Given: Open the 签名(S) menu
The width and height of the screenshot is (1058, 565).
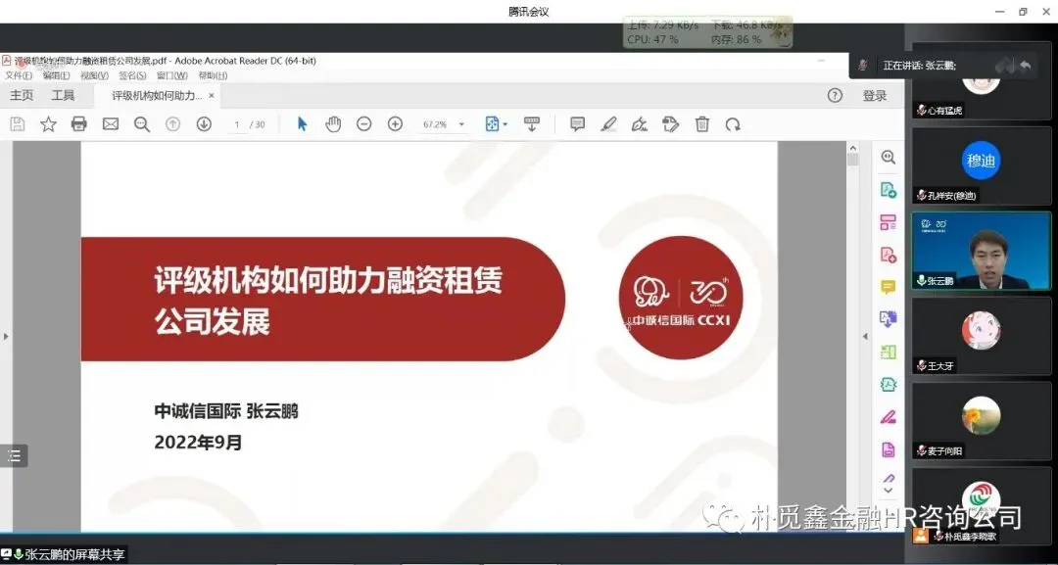Looking at the screenshot, I should pyautogui.click(x=132, y=75).
